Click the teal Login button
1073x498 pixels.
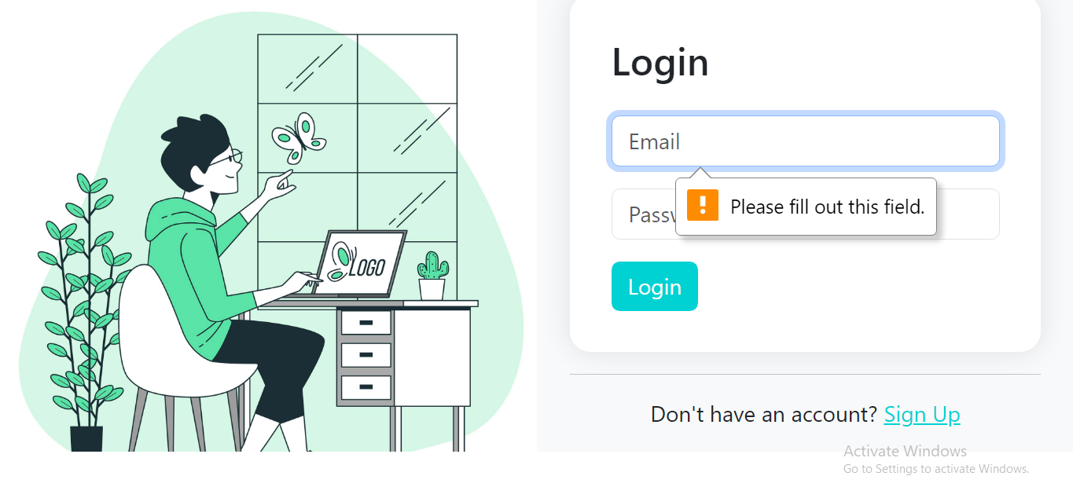[654, 287]
